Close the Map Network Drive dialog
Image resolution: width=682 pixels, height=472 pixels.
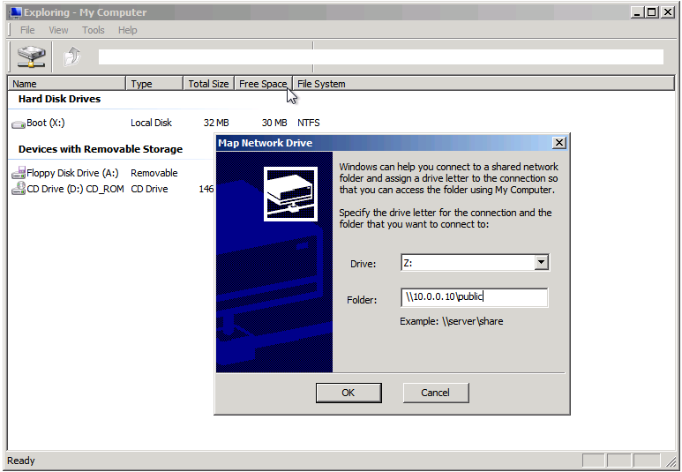pyautogui.click(x=558, y=143)
